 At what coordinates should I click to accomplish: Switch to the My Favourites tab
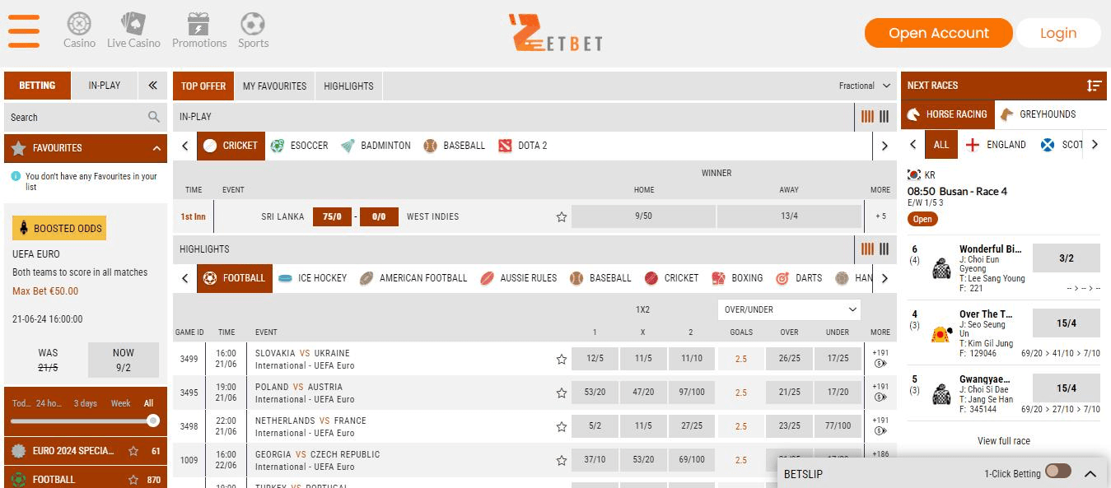[274, 86]
